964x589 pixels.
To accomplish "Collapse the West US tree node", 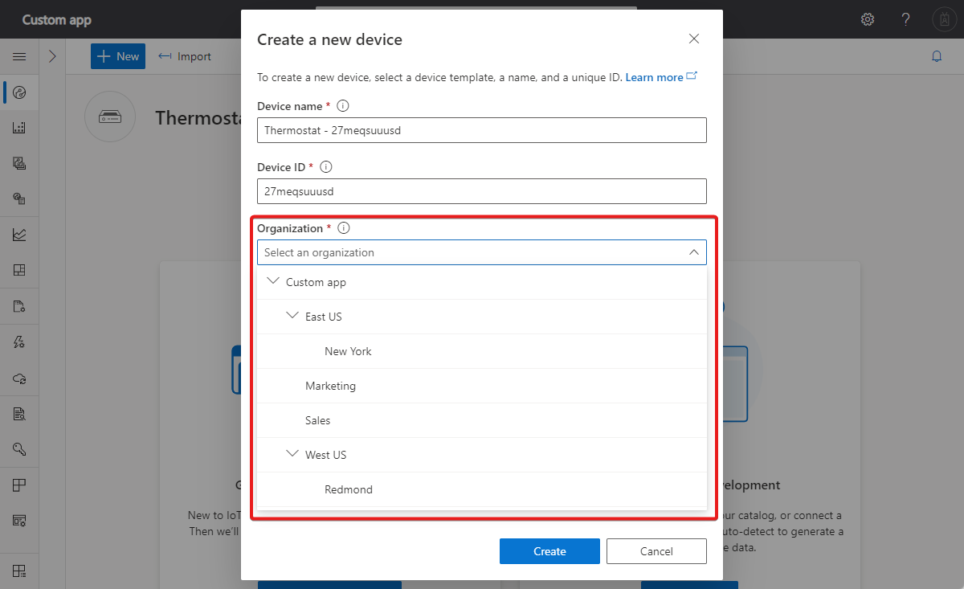I will (x=292, y=454).
